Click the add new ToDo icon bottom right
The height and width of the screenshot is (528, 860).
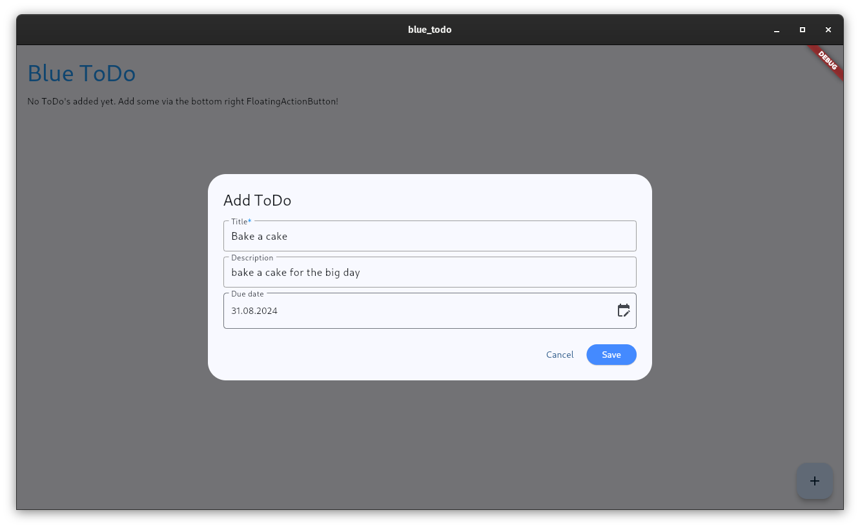click(x=814, y=480)
